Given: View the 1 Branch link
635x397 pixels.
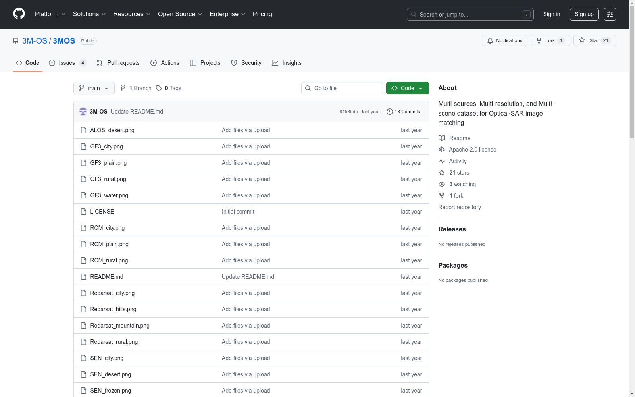Looking at the screenshot, I should [136, 88].
